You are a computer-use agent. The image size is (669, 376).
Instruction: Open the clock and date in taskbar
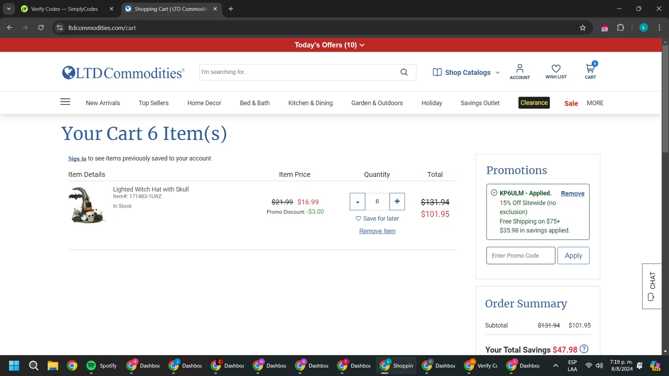pyautogui.click(x=621, y=365)
